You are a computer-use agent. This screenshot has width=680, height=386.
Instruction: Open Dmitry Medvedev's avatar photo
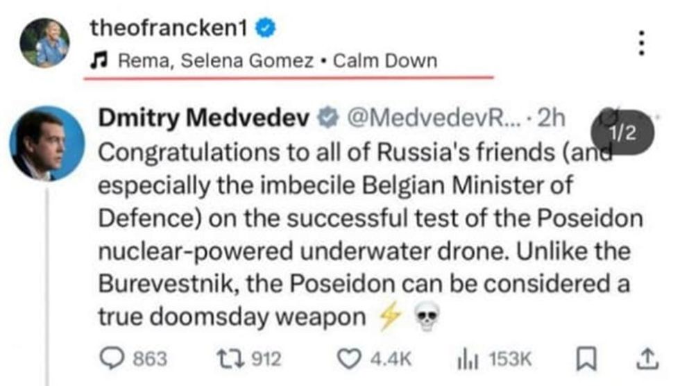click(x=47, y=143)
